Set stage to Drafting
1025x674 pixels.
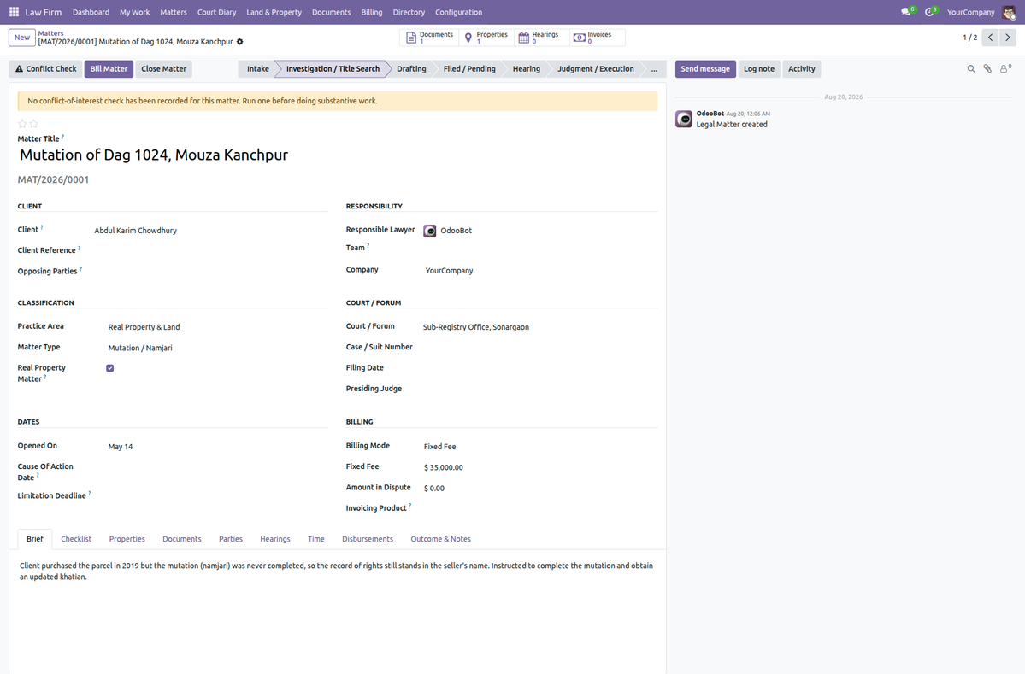pos(411,69)
